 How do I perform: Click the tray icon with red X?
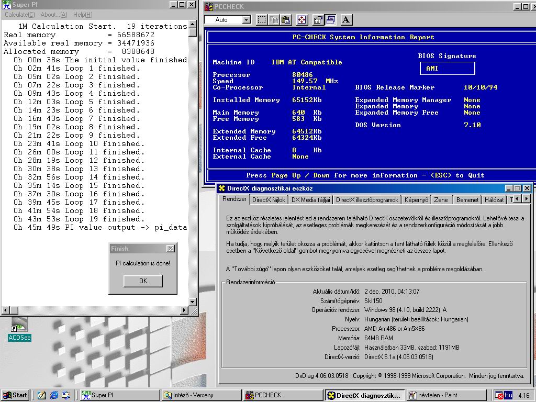coord(499,396)
